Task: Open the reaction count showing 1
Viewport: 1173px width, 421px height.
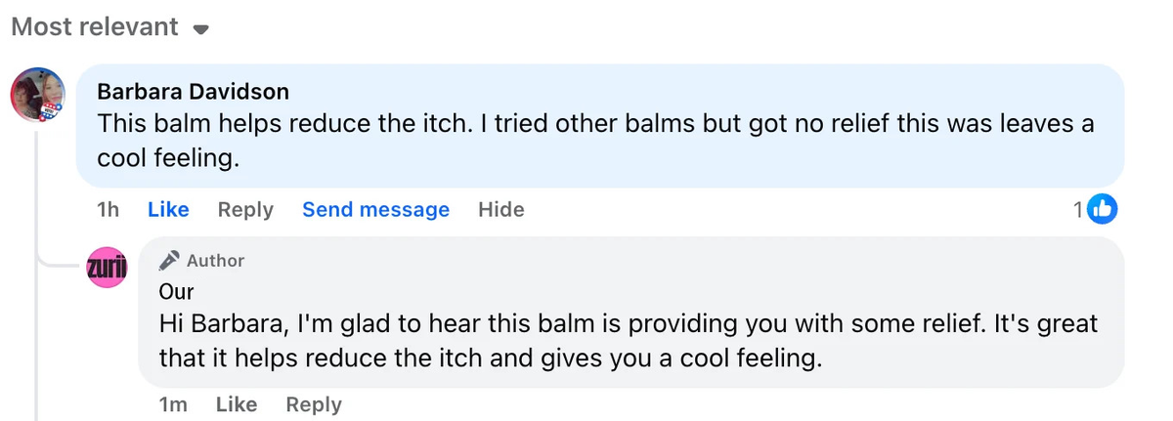Action: coord(1078,209)
